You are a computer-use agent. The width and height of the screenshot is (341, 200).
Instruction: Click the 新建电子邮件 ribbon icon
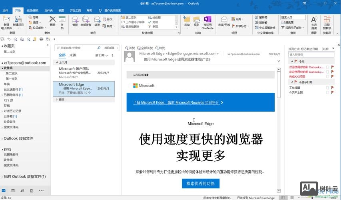(6, 19)
